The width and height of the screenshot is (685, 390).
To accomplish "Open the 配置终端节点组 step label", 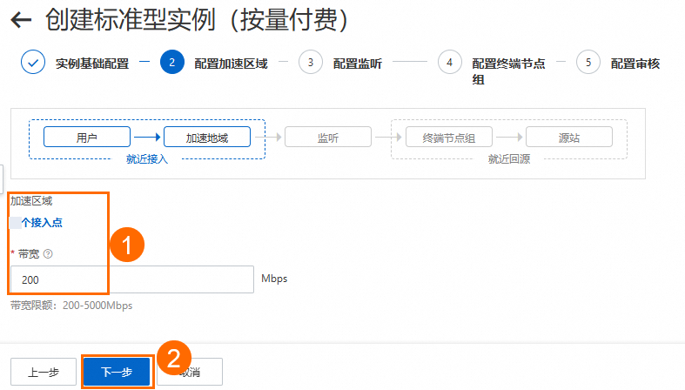I will coord(508,71).
